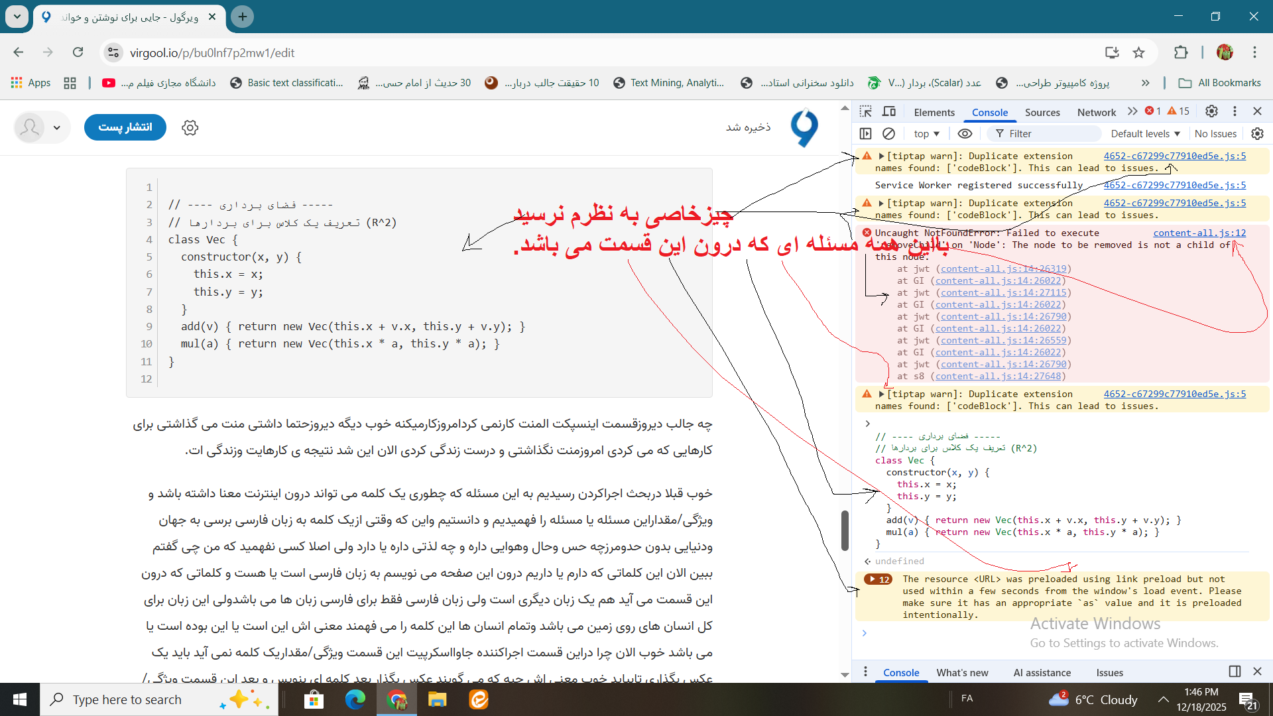The image size is (1273, 716).
Task: Open the Sources tab
Action: tap(1042, 112)
